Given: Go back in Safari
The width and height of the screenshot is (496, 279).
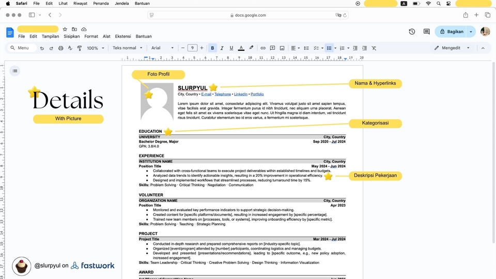Looking at the screenshot, I should (x=50, y=15).
